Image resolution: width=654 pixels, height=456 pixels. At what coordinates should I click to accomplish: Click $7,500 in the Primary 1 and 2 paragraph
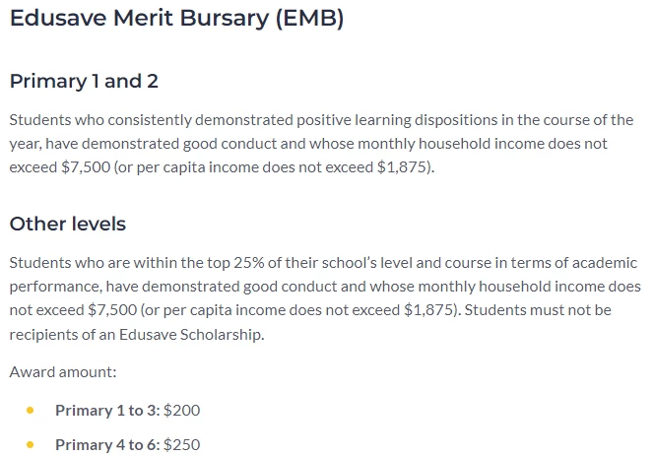86,167
